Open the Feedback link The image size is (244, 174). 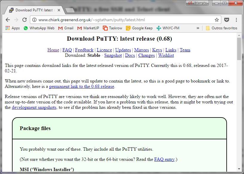[x=84, y=50]
